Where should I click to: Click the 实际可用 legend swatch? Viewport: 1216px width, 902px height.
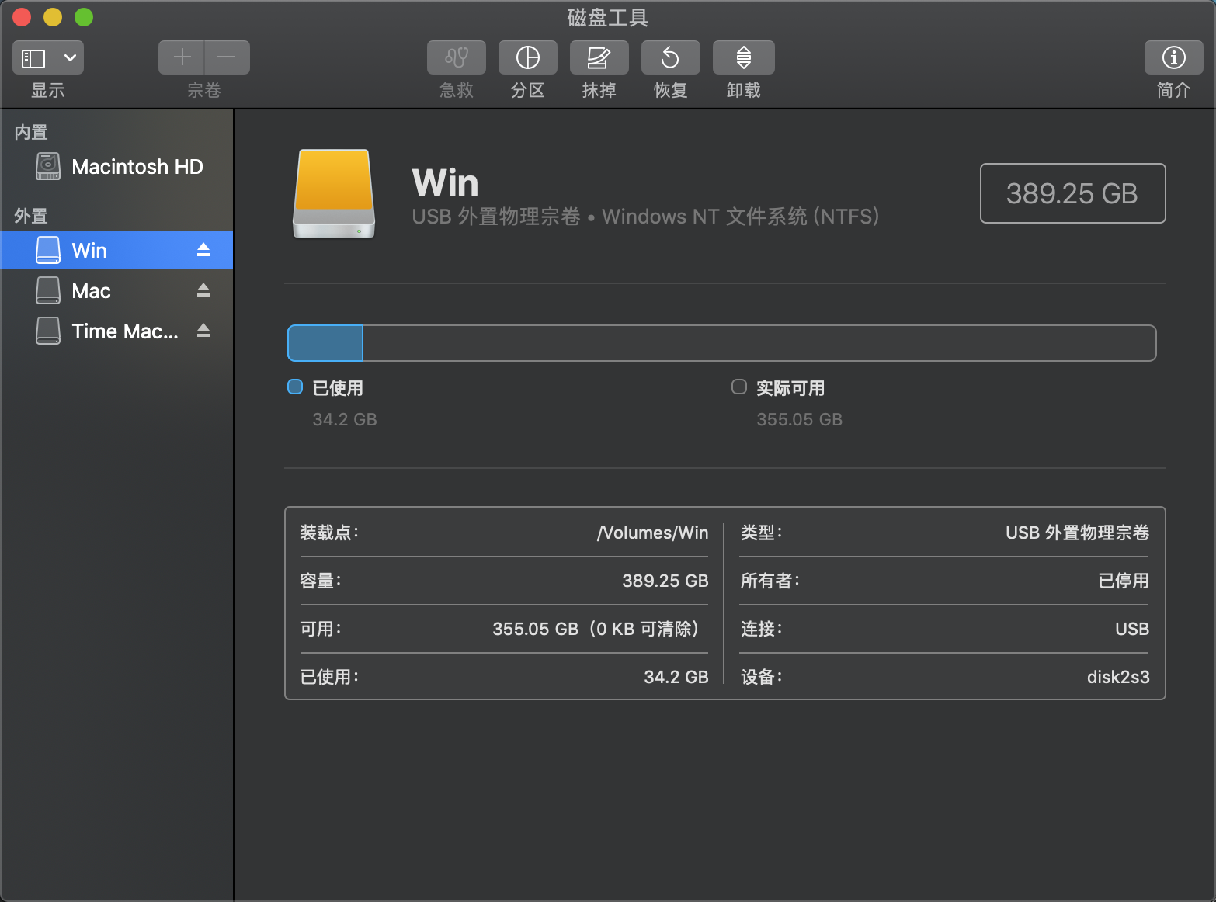(x=739, y=387)
